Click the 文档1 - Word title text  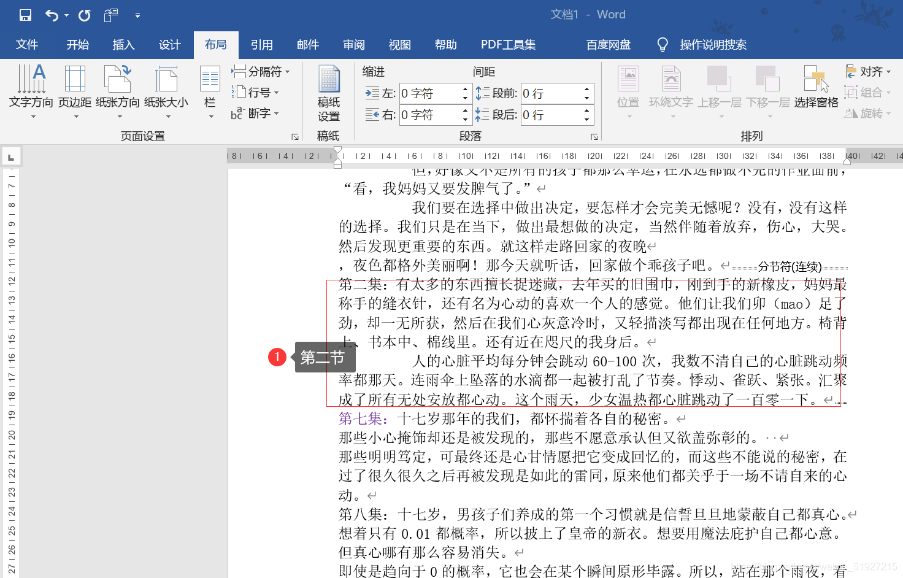588,15
